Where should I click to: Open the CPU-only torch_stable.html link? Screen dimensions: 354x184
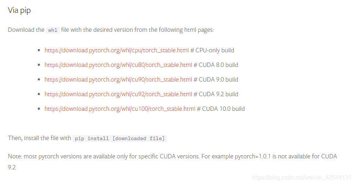117,50
